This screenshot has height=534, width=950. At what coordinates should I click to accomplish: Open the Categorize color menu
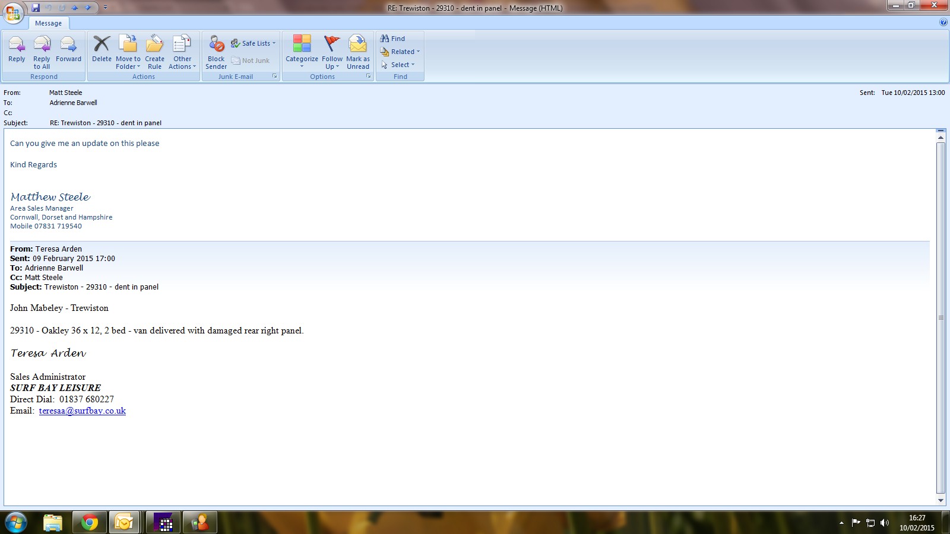[x=302, y=52]
